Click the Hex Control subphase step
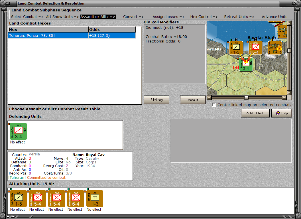 click(x=204, y=17)
